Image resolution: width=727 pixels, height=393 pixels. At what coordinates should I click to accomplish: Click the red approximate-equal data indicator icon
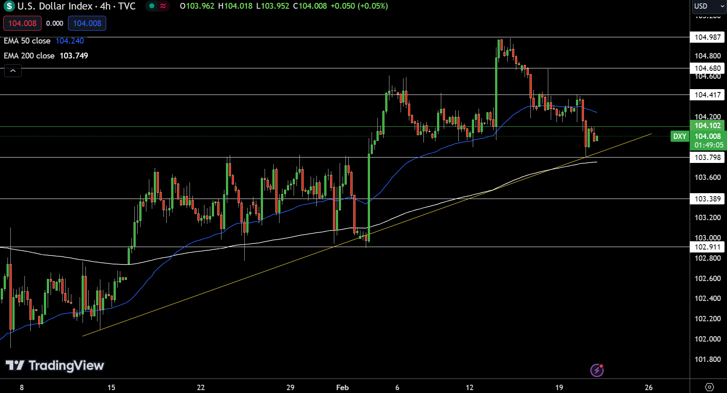click(x=163, y=6)
